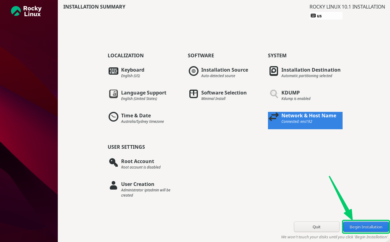The width and height of the screenshot is (390, 242).
Task: Click the Software Selection package icon
Action: coord(194,94)
